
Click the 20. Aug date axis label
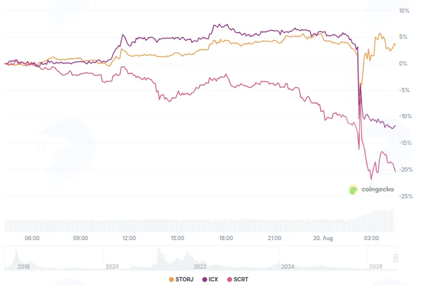click(x=323, y=238)
